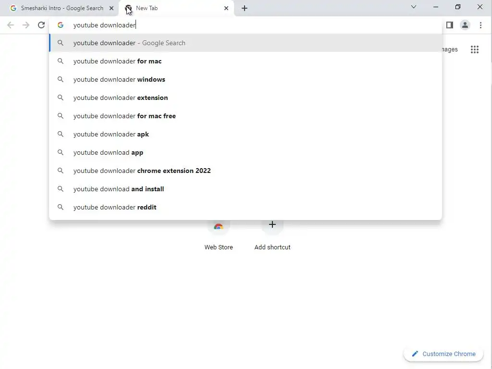Go forward with the forward arrow

[26, 25]
